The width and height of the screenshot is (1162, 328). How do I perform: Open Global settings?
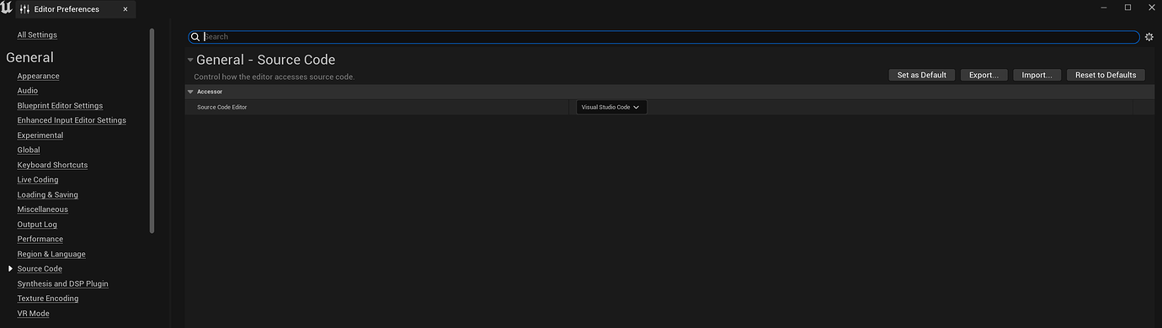[29, 150]
